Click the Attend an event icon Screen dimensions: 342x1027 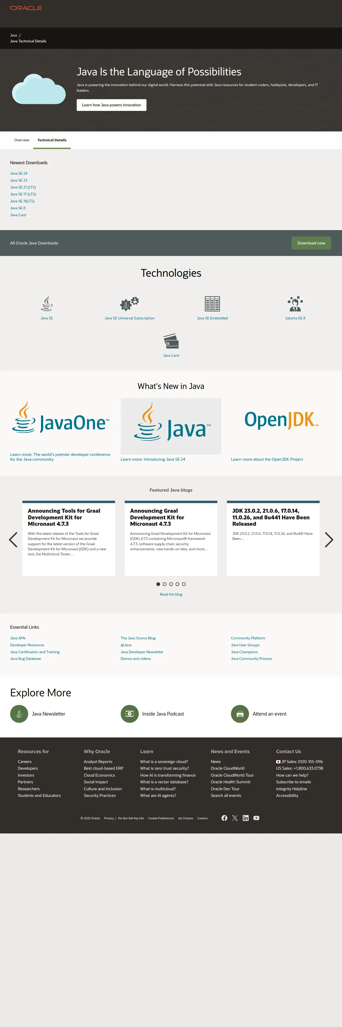coord(240,714)
